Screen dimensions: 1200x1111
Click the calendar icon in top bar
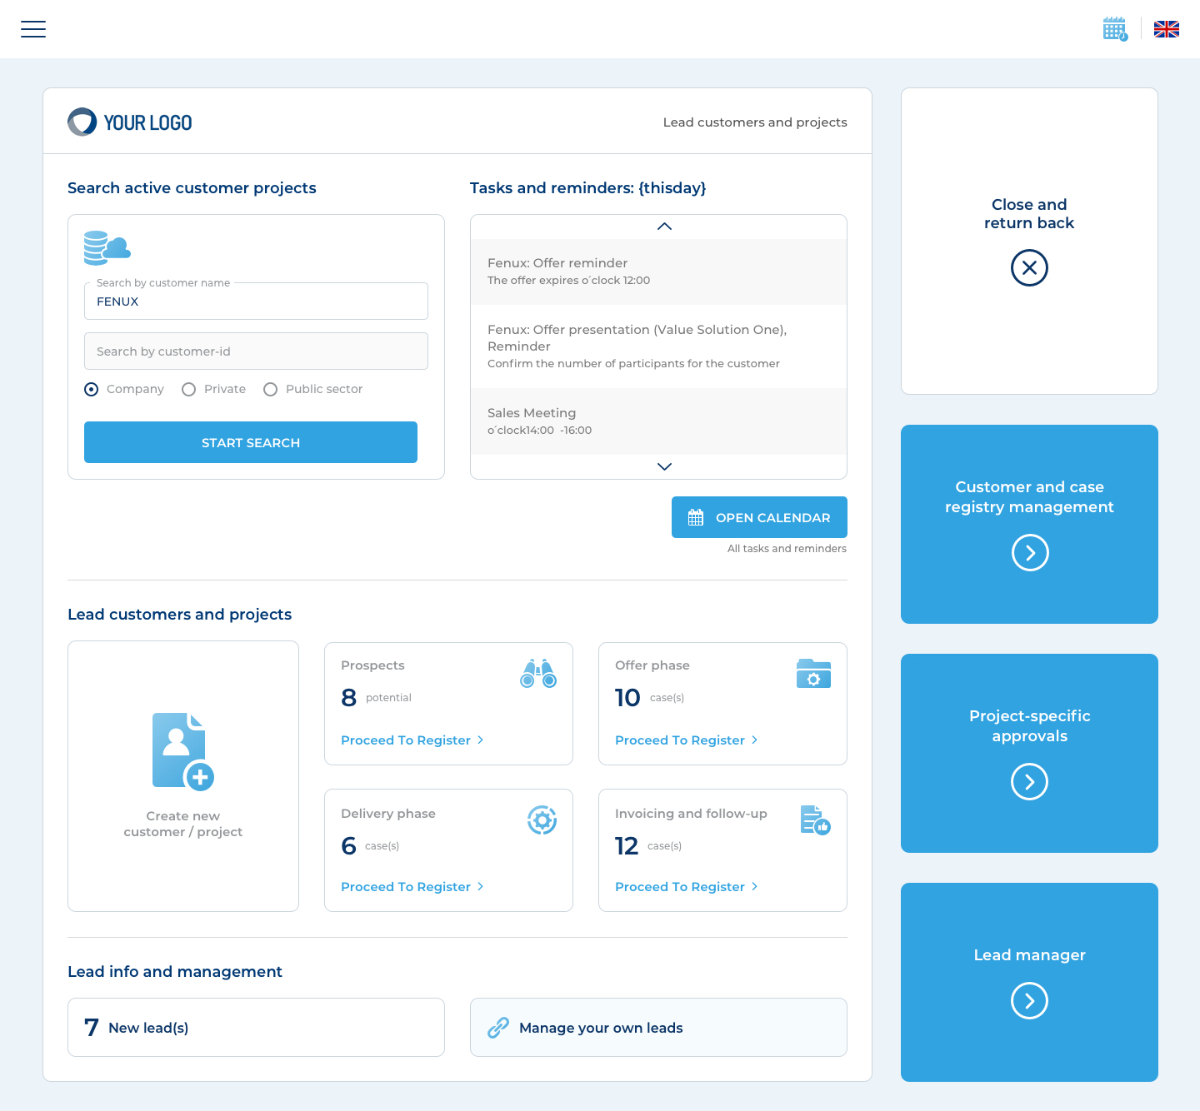(x=1114, y=29)
